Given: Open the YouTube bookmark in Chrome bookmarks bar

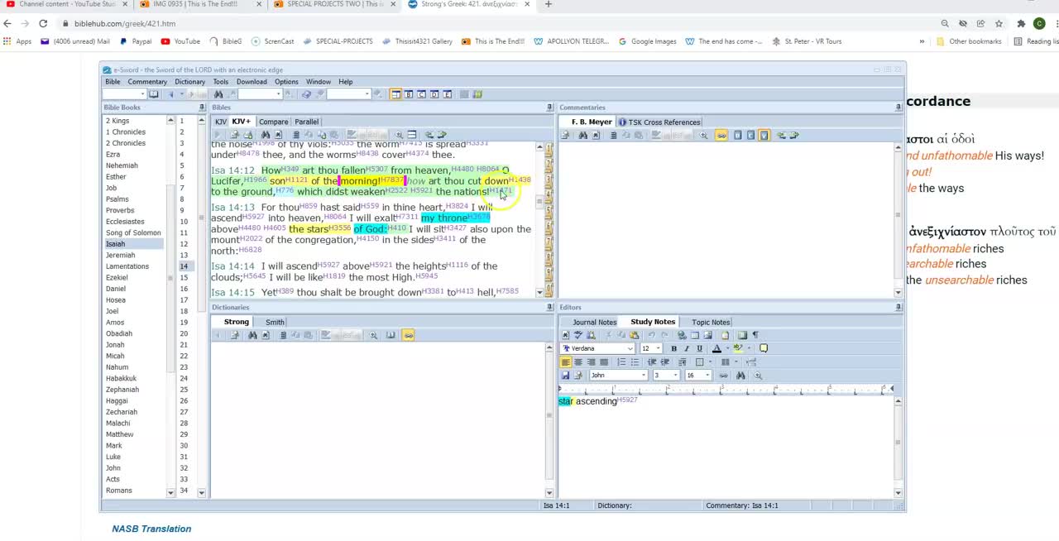Looking at the screenshot, I should point(180,41).
